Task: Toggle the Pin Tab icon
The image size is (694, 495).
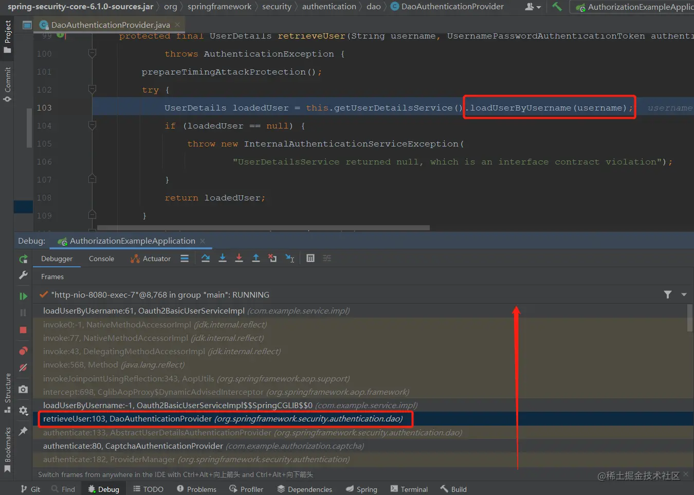Action: coord(23,431)
